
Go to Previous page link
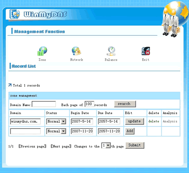pyautogui.click(x=33, y=146)
